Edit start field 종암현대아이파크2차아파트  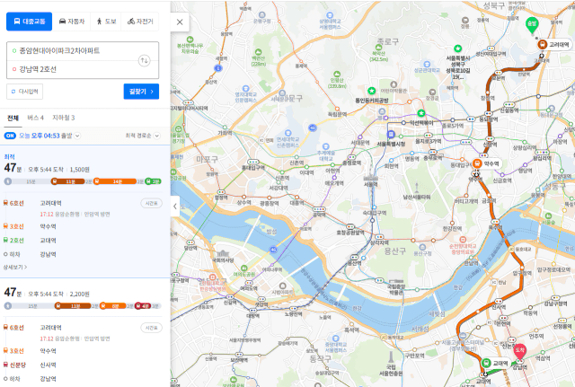click(x=74, y=51)
